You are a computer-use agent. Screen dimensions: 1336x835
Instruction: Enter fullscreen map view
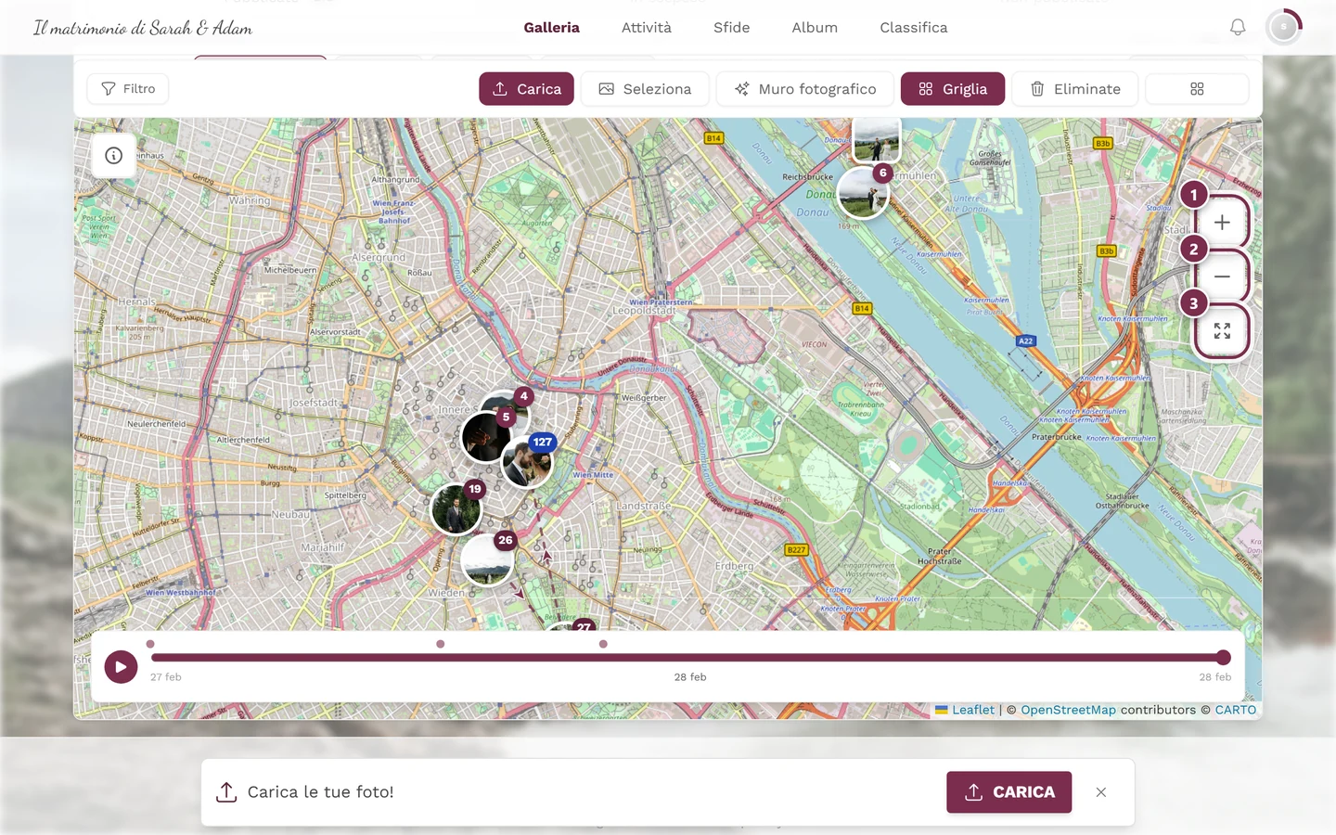(1222, 331)
